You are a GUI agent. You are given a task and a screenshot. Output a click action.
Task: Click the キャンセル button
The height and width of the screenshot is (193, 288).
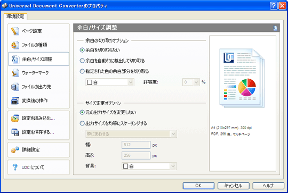tap(233, 186)
